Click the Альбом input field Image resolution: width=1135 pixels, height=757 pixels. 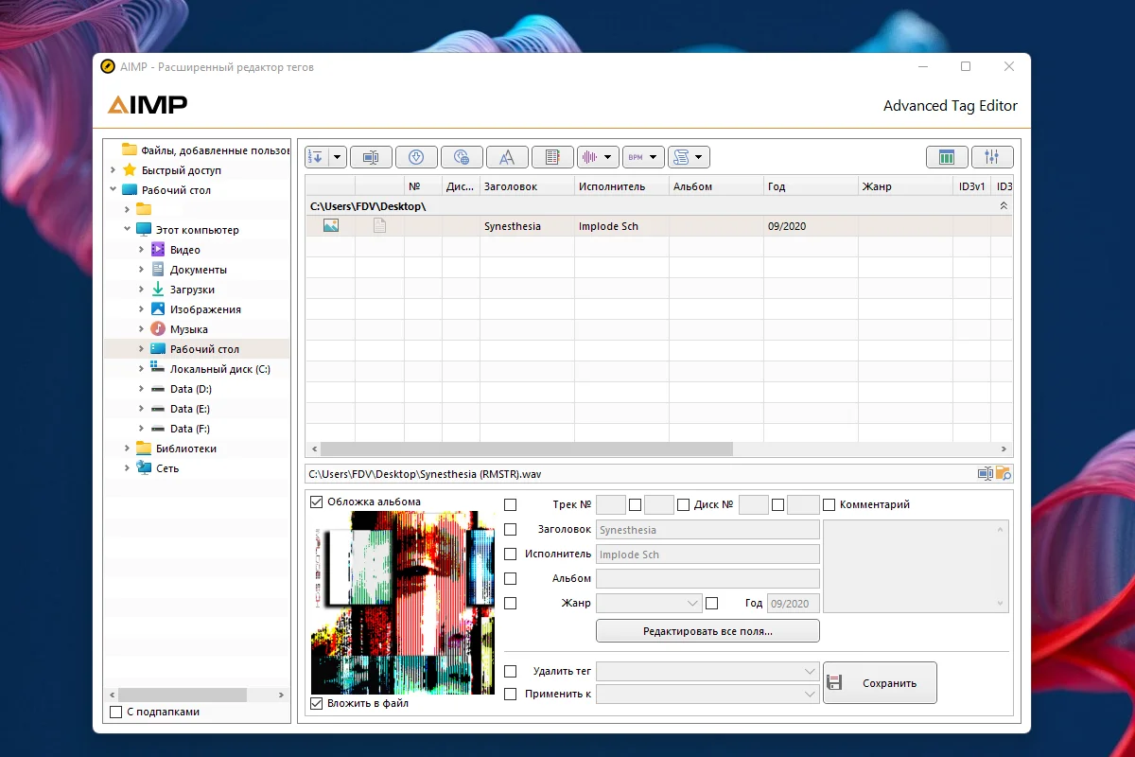coord(707,578)
